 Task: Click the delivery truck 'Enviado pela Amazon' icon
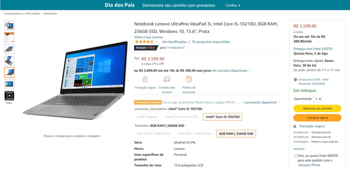[167, 79]
